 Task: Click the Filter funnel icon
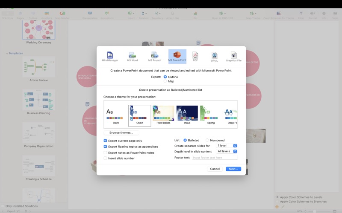301,14
